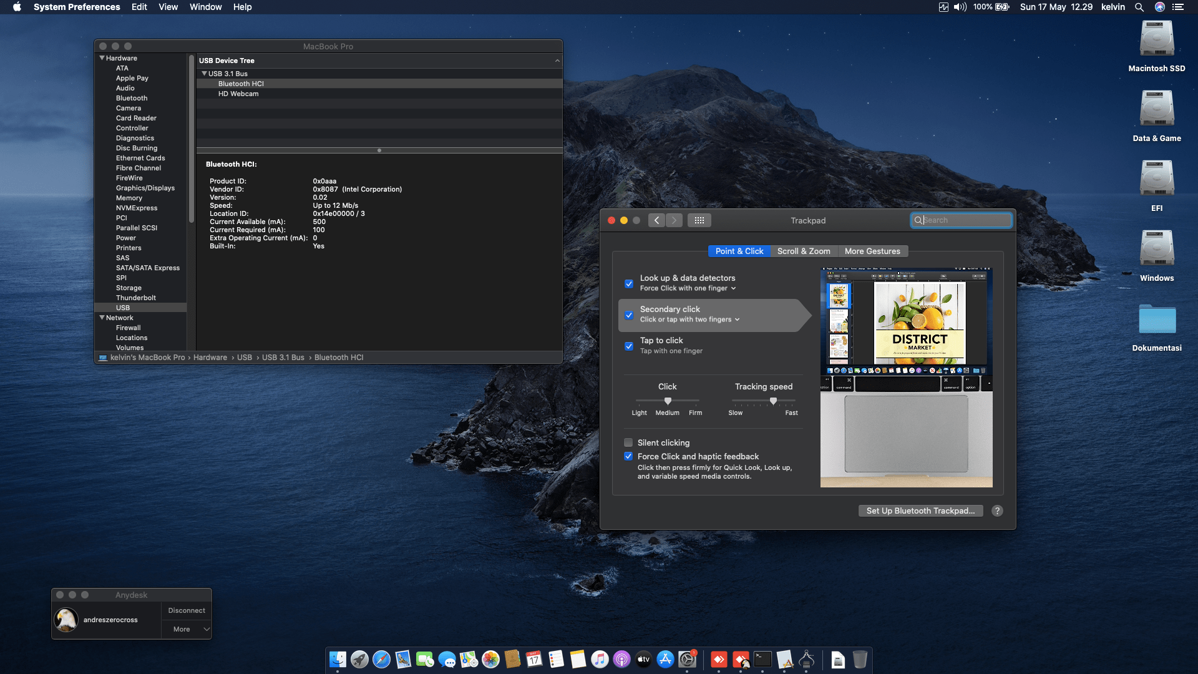Click the Spotlight search icon in menu bar
This screenshot has width=1198, height=674.
[1139, 7]
